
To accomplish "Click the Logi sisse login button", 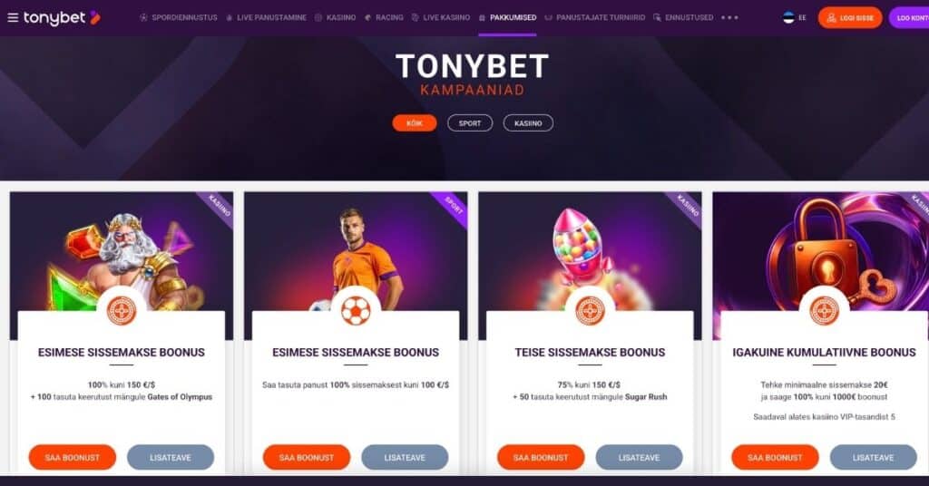I will click(x=850, y=18).
